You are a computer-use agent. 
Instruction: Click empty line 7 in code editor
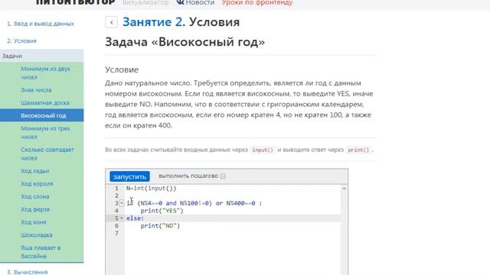coord(233,233)
